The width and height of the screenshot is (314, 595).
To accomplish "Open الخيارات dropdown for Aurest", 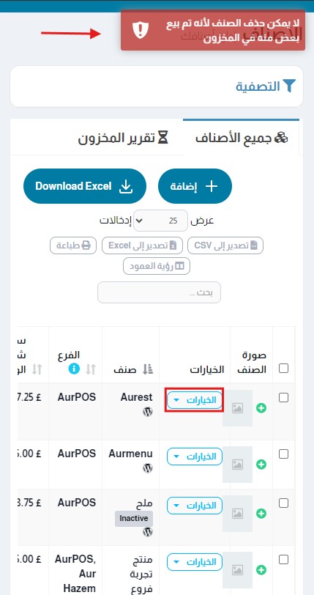I will tap(195, 400).
